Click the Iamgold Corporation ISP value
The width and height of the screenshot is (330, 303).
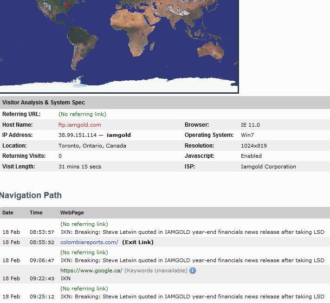tap(268, 167)
